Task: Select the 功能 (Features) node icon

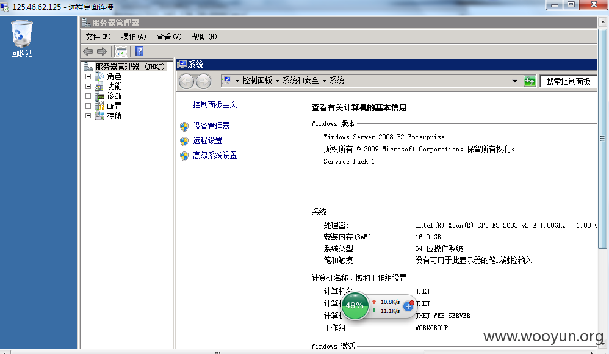Action: (x=99, y=86)
